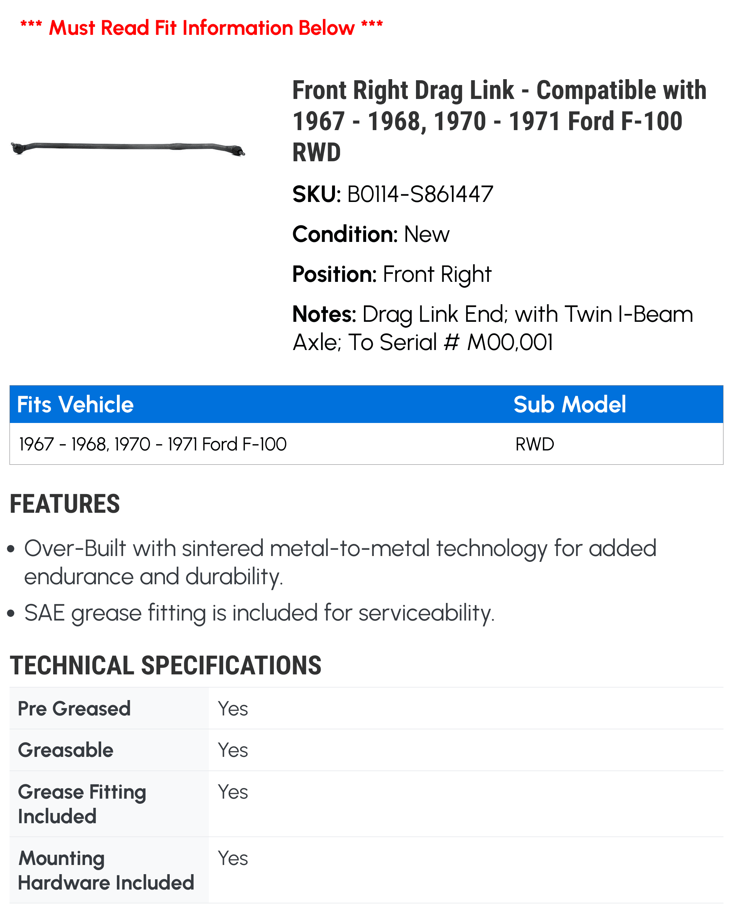Click the Condition: New line

(x=371, y=234)
